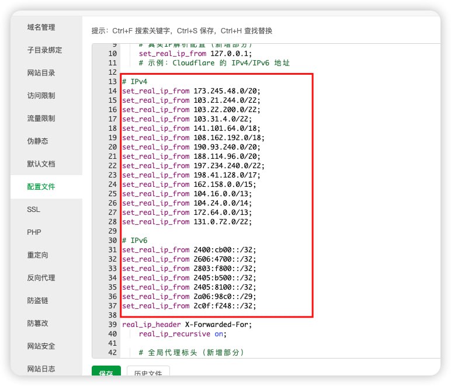Go to 访问限制 settings
Viewport: 451px width, 386px height.
(x=41, y=96)
